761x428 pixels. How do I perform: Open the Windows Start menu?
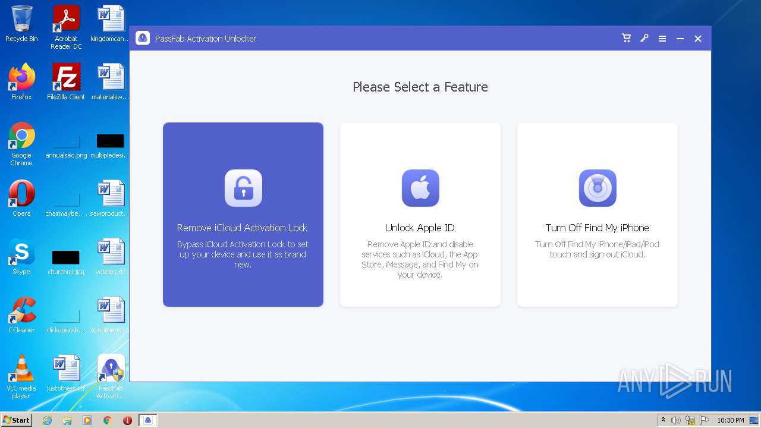(x=17, y=420)
